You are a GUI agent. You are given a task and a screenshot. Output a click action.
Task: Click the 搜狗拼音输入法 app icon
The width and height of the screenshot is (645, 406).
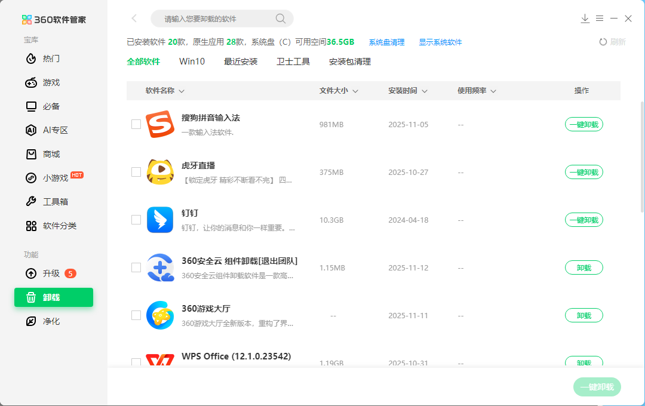coord(160,124)
